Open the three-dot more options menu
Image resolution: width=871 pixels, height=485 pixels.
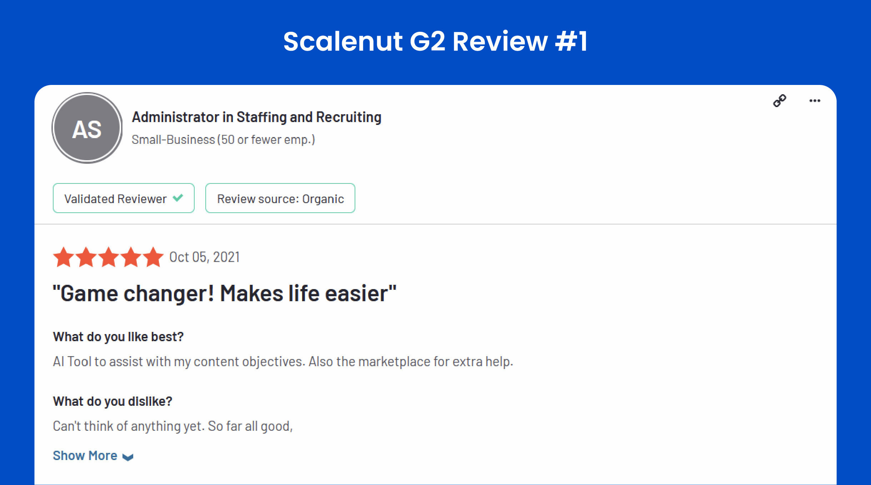coord(815,101)
